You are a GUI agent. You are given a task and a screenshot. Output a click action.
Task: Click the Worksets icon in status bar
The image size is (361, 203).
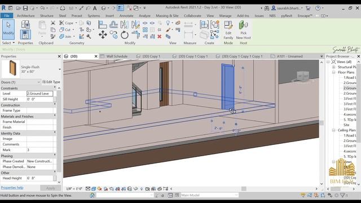coord(92,196)
